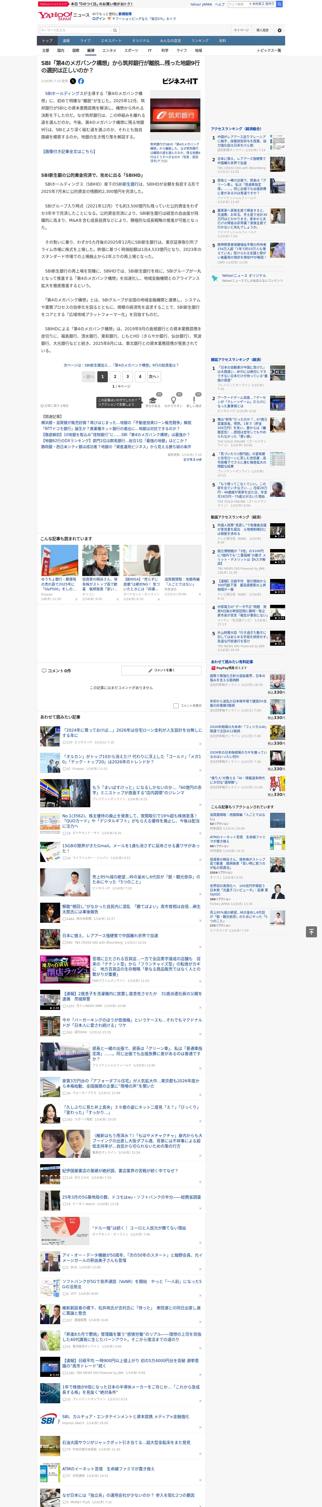
Task: Open related article 「NTTドコモ銀行」誕生か
Action: 110,428
